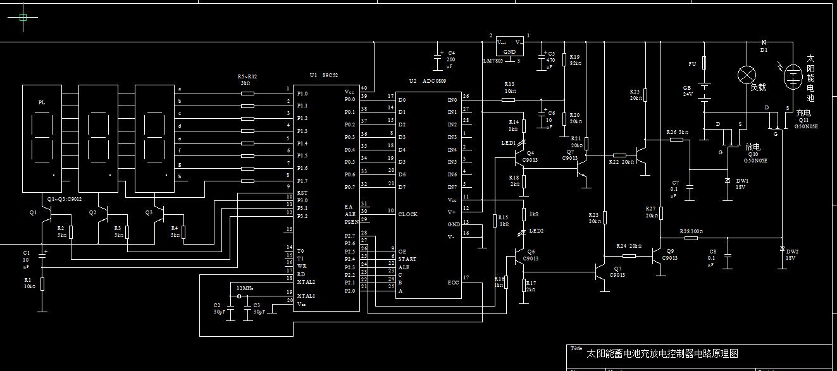
Task: Click the PSEN pin label on U1
Action: tap(352, 222)
